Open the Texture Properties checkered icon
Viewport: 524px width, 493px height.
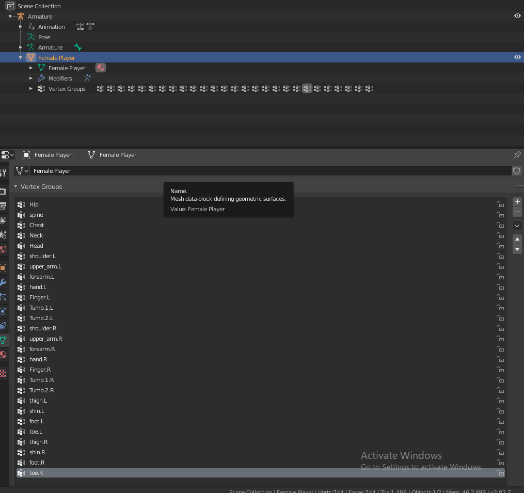4,373
